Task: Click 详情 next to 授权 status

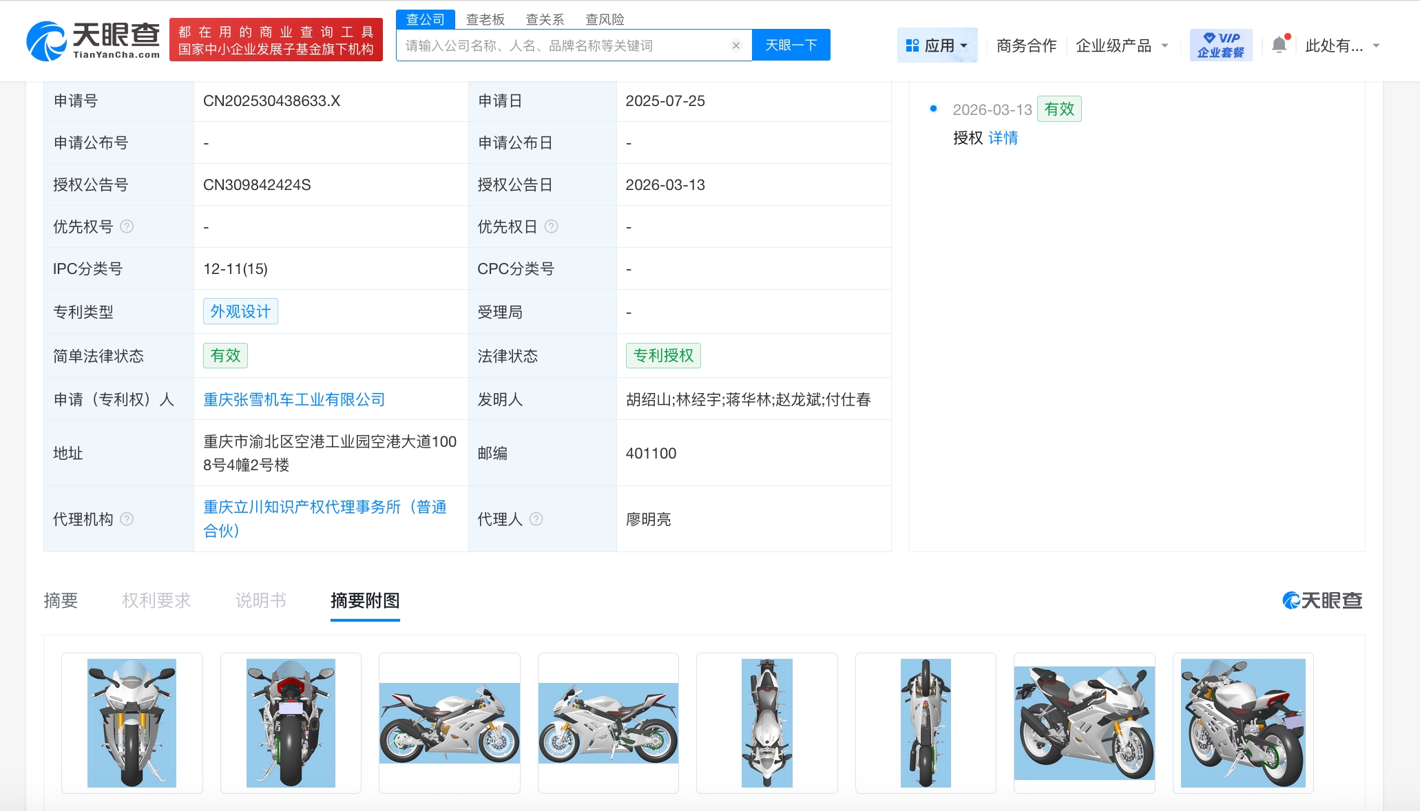Action: pos(1003,138)
